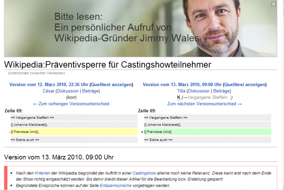Click the page title Wikipedia:Präventivsperre für Castingshowteilnehmer
This screenshot has width=284, height=190.
pyautogui.click(x=108, y=65)
